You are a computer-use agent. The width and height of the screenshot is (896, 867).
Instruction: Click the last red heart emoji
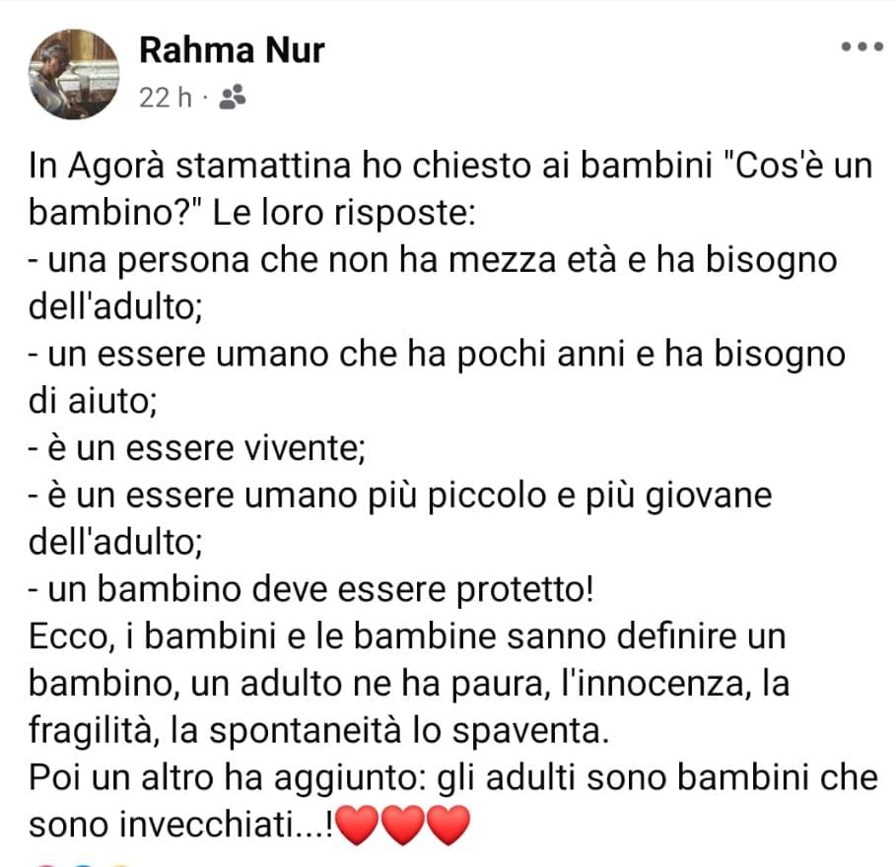(x=448, y=825)
